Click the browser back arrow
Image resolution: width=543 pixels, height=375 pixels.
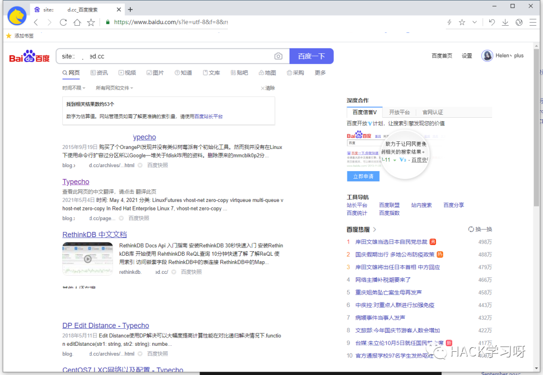36,23
